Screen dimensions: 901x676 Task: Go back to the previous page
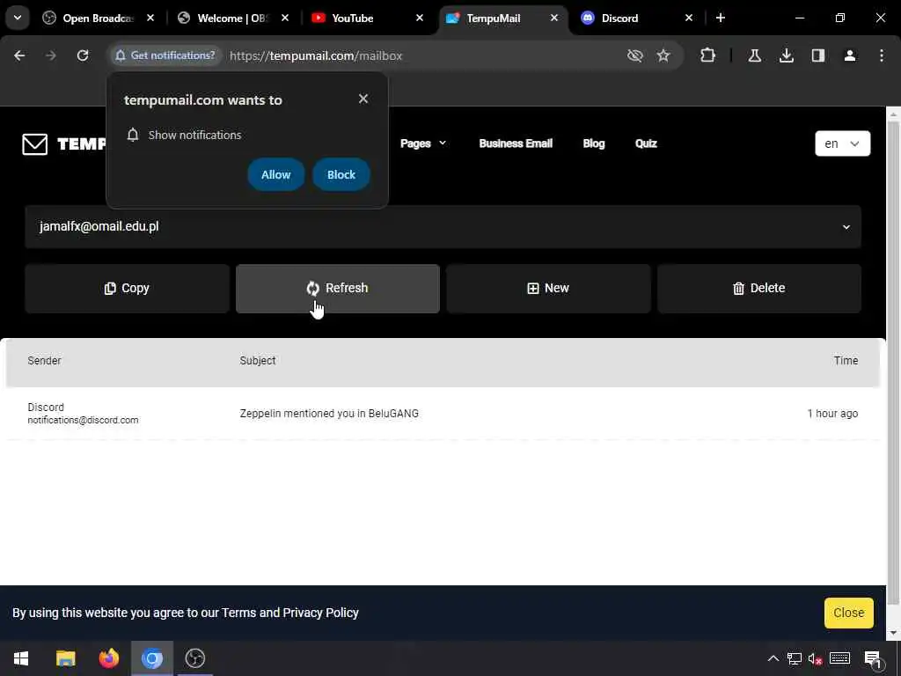(19, 55)
